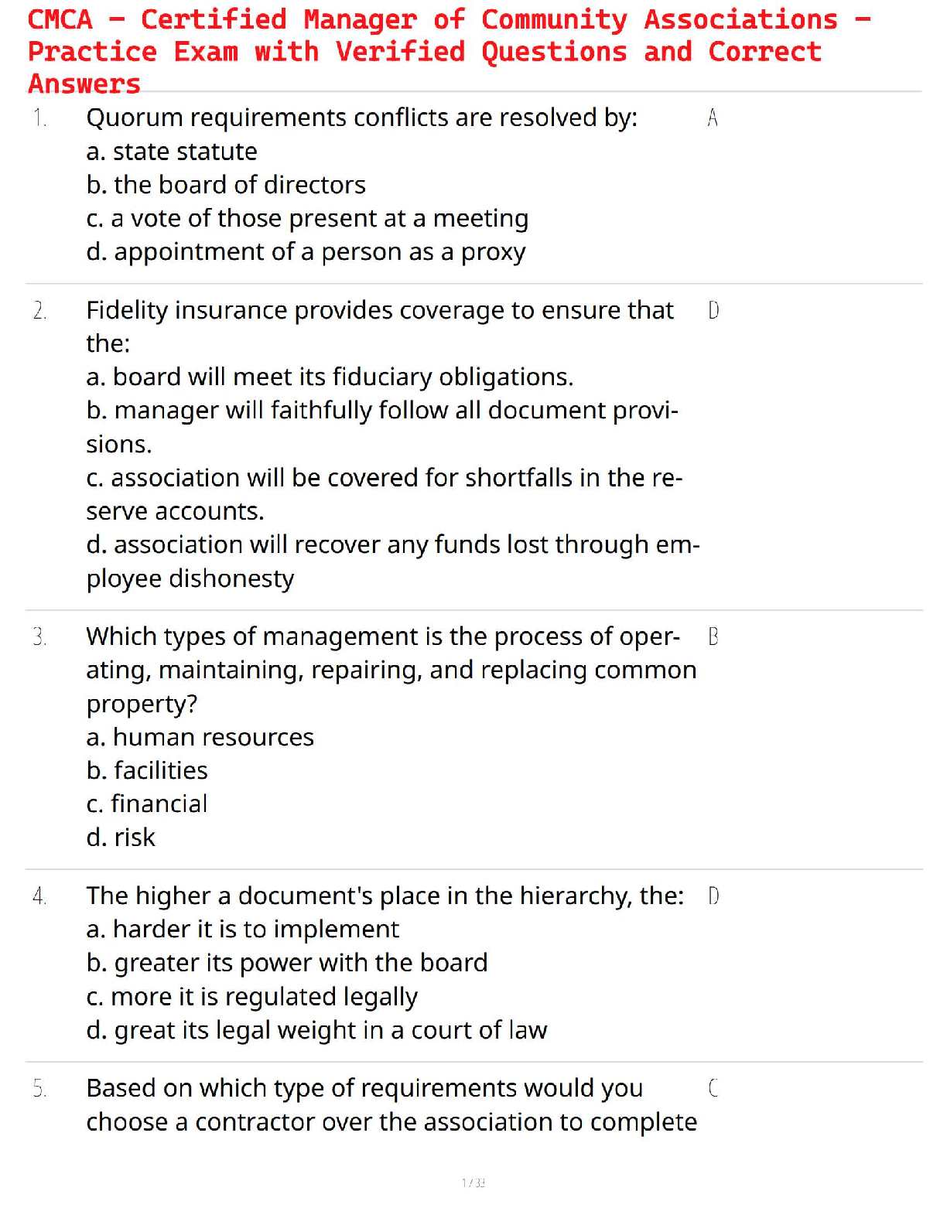Click answer key letter D beside Fidelity insurance question
947x1225 pixels.
713,311
